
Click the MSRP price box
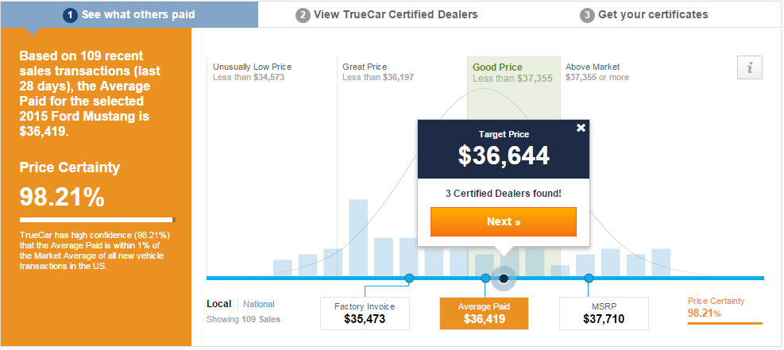[x=604, y=313]
